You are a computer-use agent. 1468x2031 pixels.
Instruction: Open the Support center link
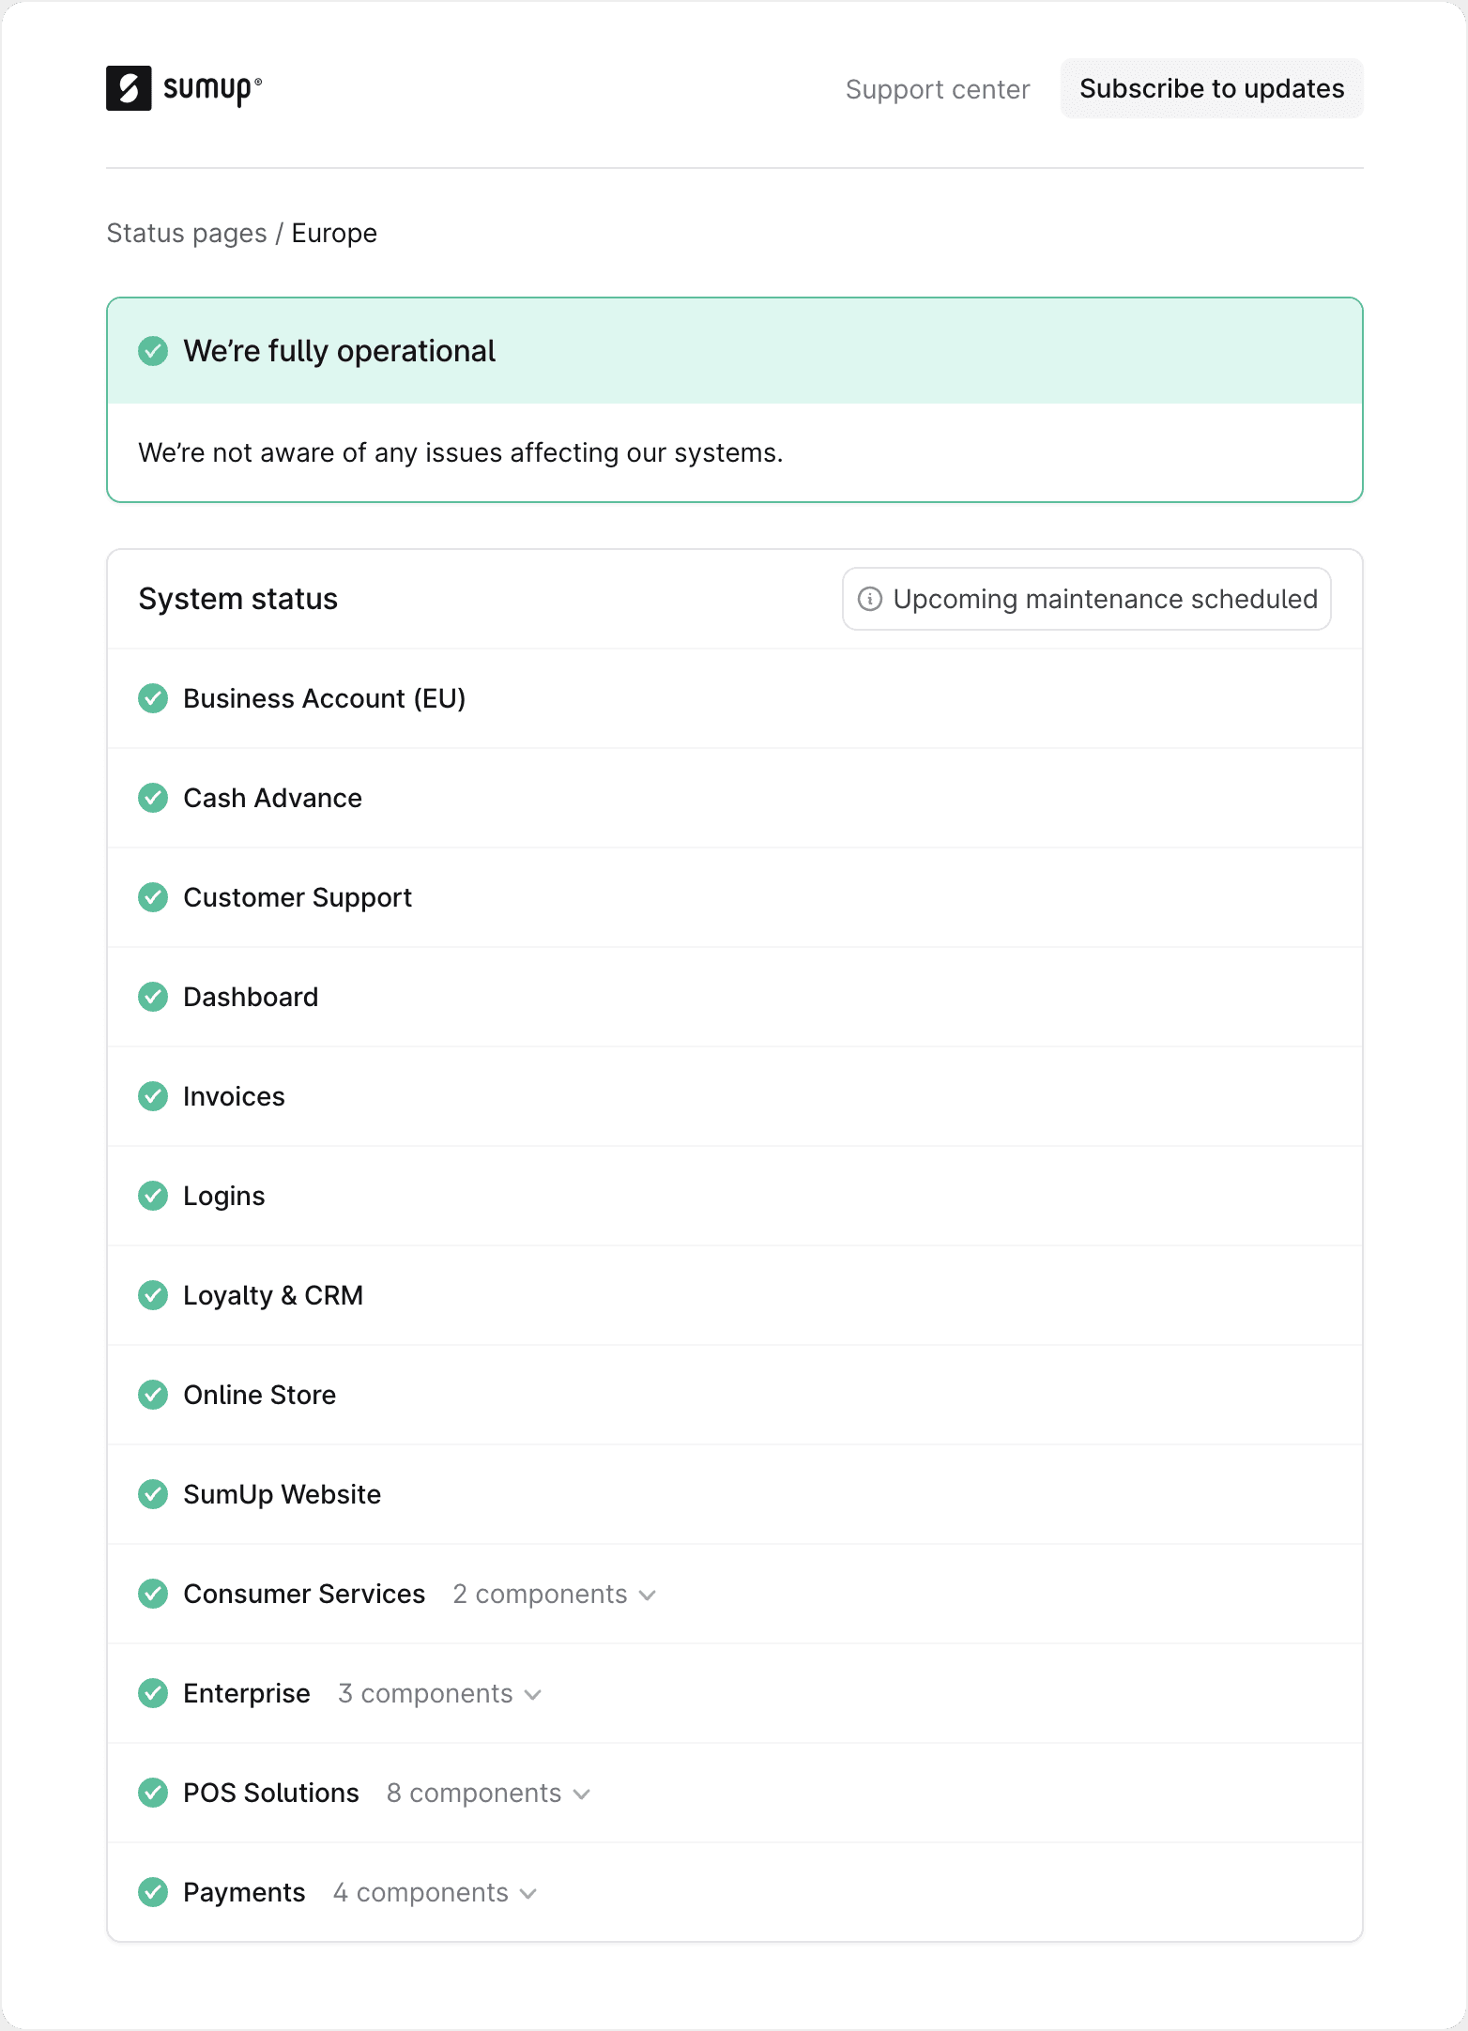point(937,89)
